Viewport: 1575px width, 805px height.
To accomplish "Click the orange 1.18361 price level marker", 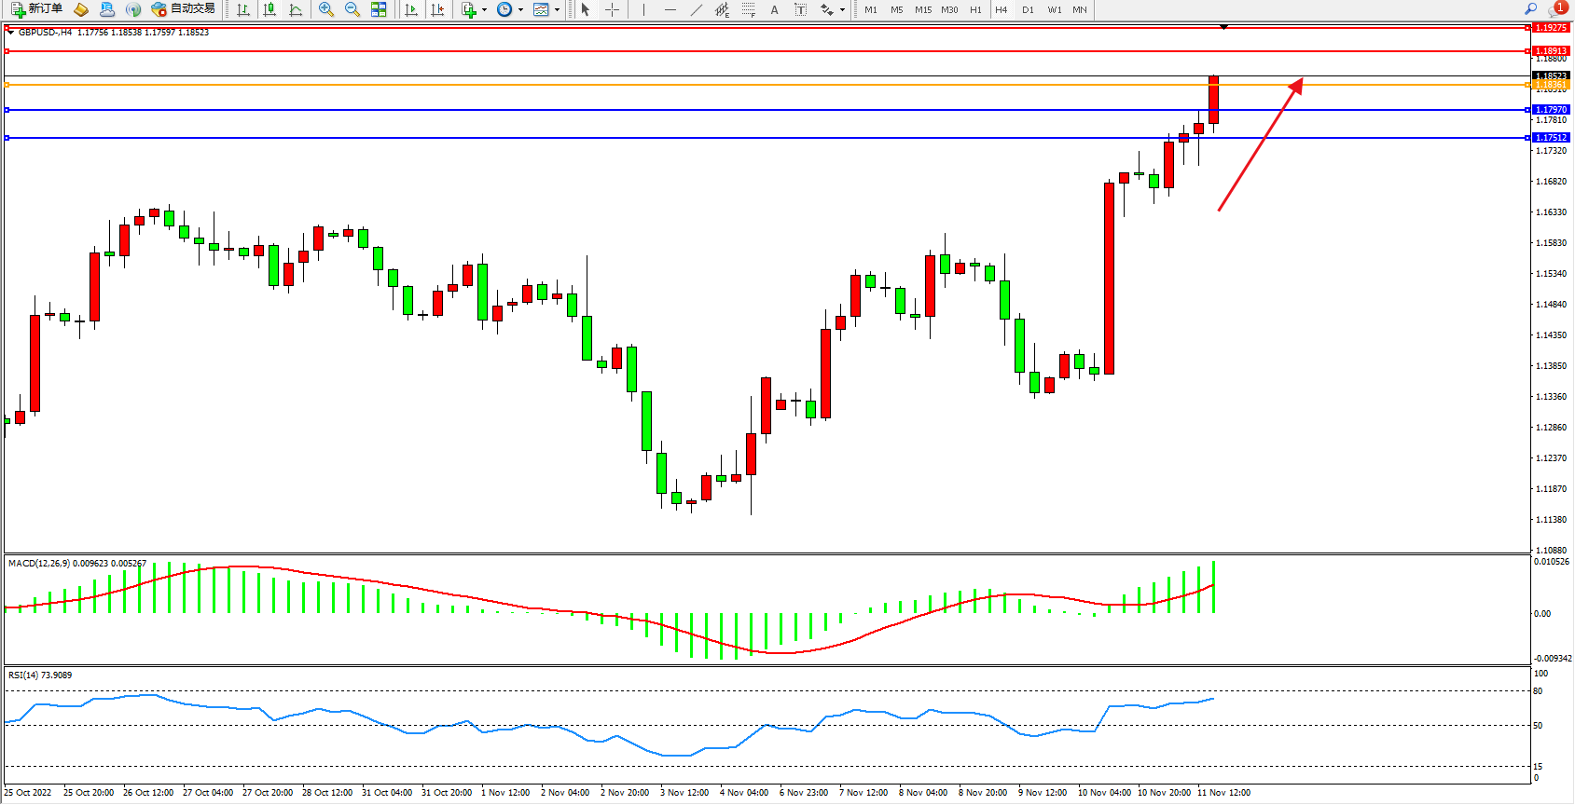I will click(1551, 85).
